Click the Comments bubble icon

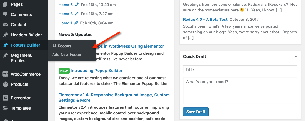pos(5,14)
